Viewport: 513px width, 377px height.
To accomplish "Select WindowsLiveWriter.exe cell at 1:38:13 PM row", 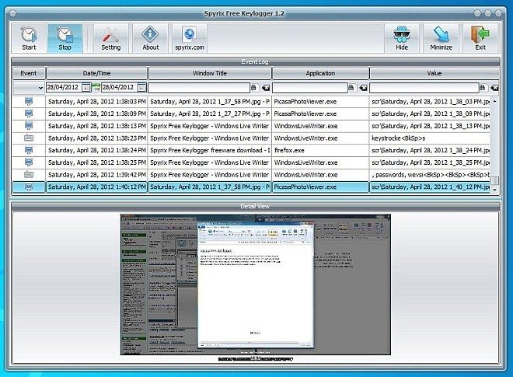I will [x=320, y=126].
